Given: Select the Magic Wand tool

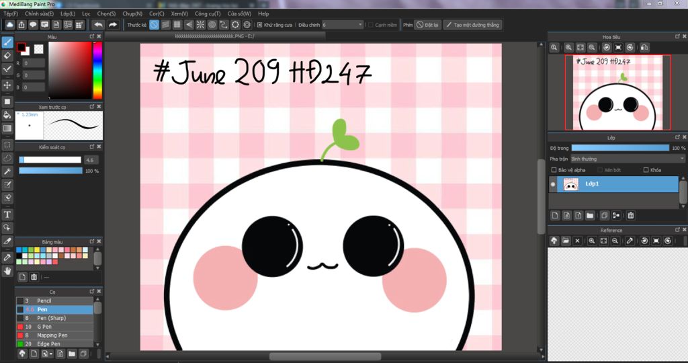Looking at the screenshot, I should tap(7, 171).
